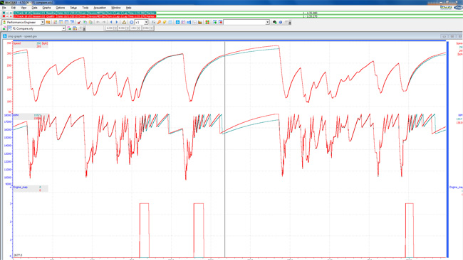Toggle the teal Baseline session square marker

[4, 13]
